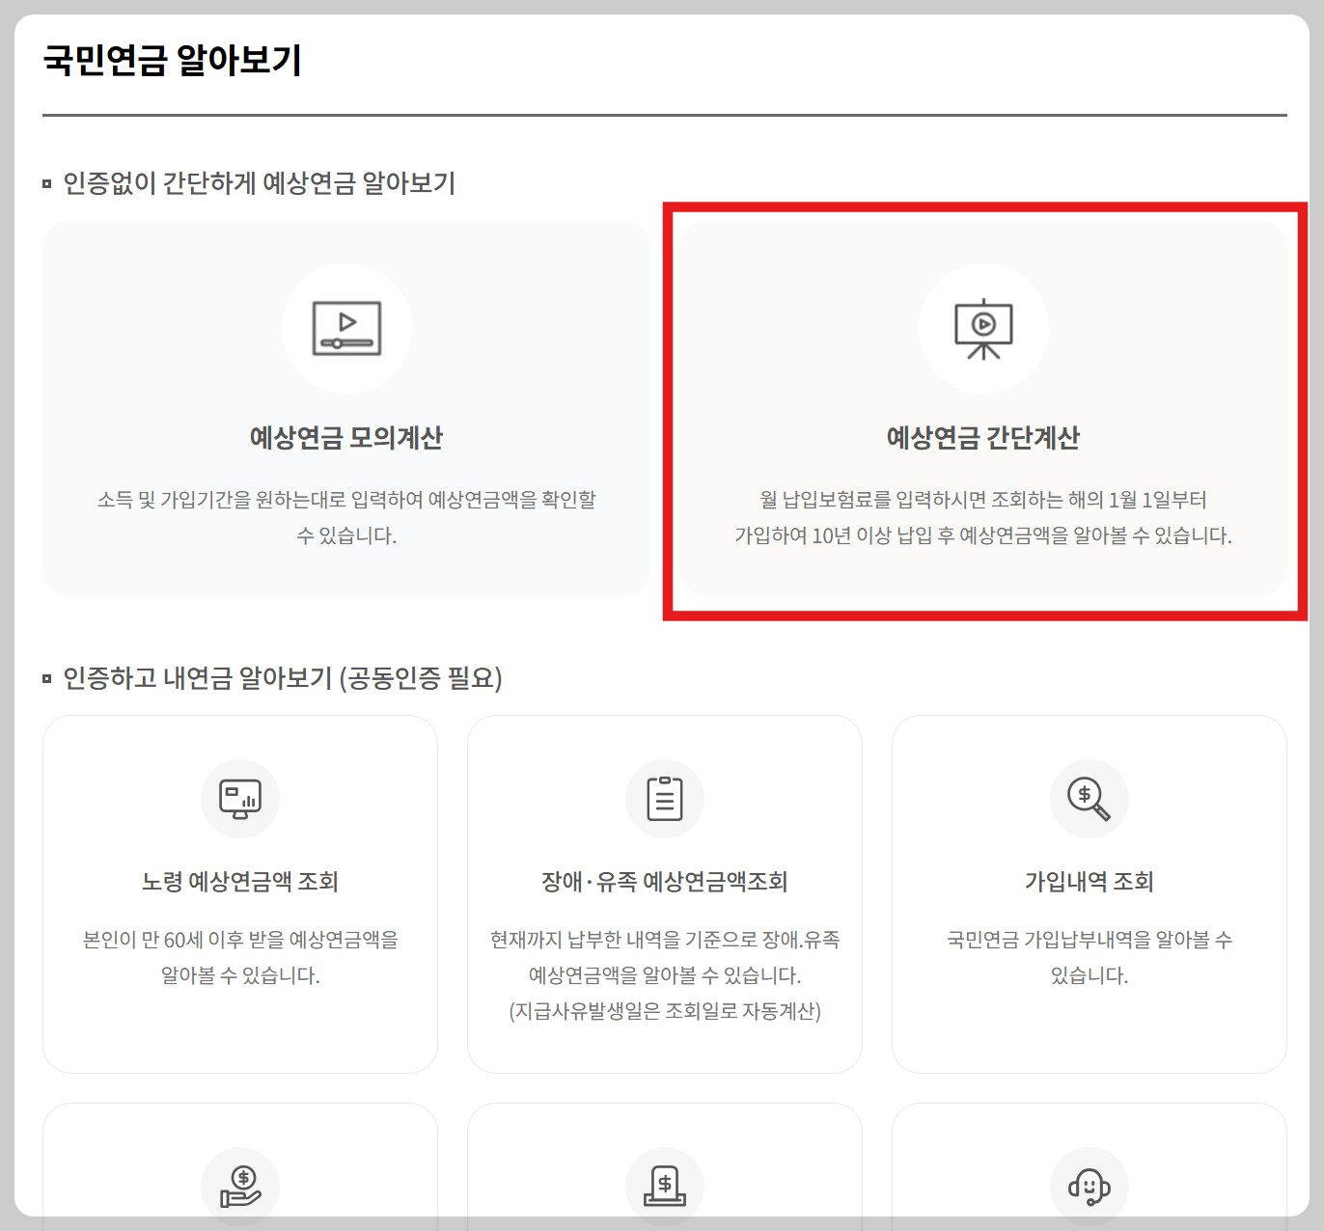
Task: Click text 본인이 만 60세 이후 받을 예상연금액을
Action: (240, 940)
